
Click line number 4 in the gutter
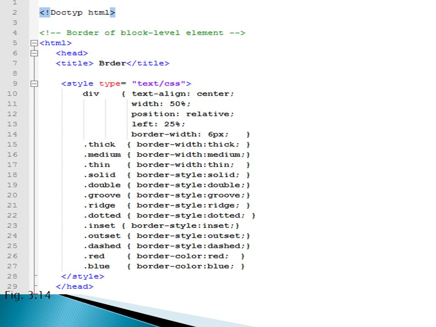15,33
